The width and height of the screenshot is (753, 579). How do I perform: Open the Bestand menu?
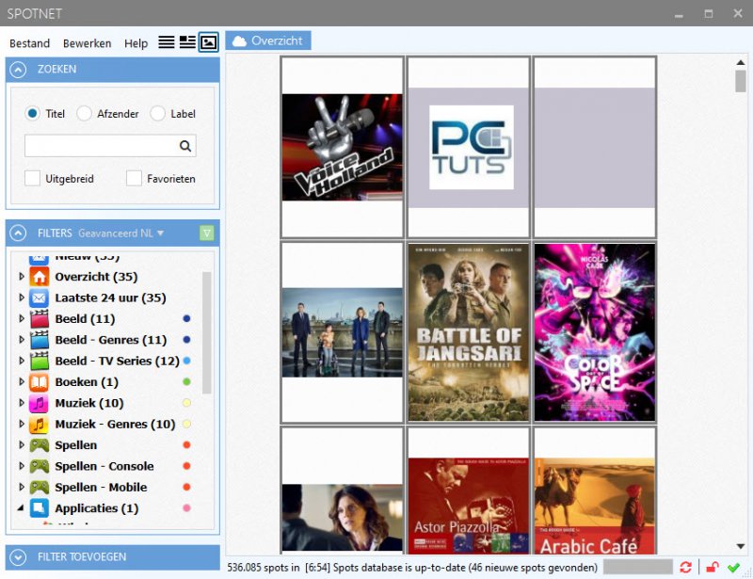(x=29, y=43)
